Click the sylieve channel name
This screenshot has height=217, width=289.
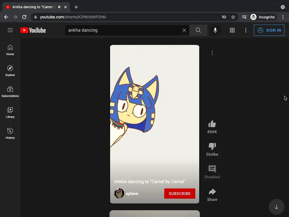tap(132, 194)
